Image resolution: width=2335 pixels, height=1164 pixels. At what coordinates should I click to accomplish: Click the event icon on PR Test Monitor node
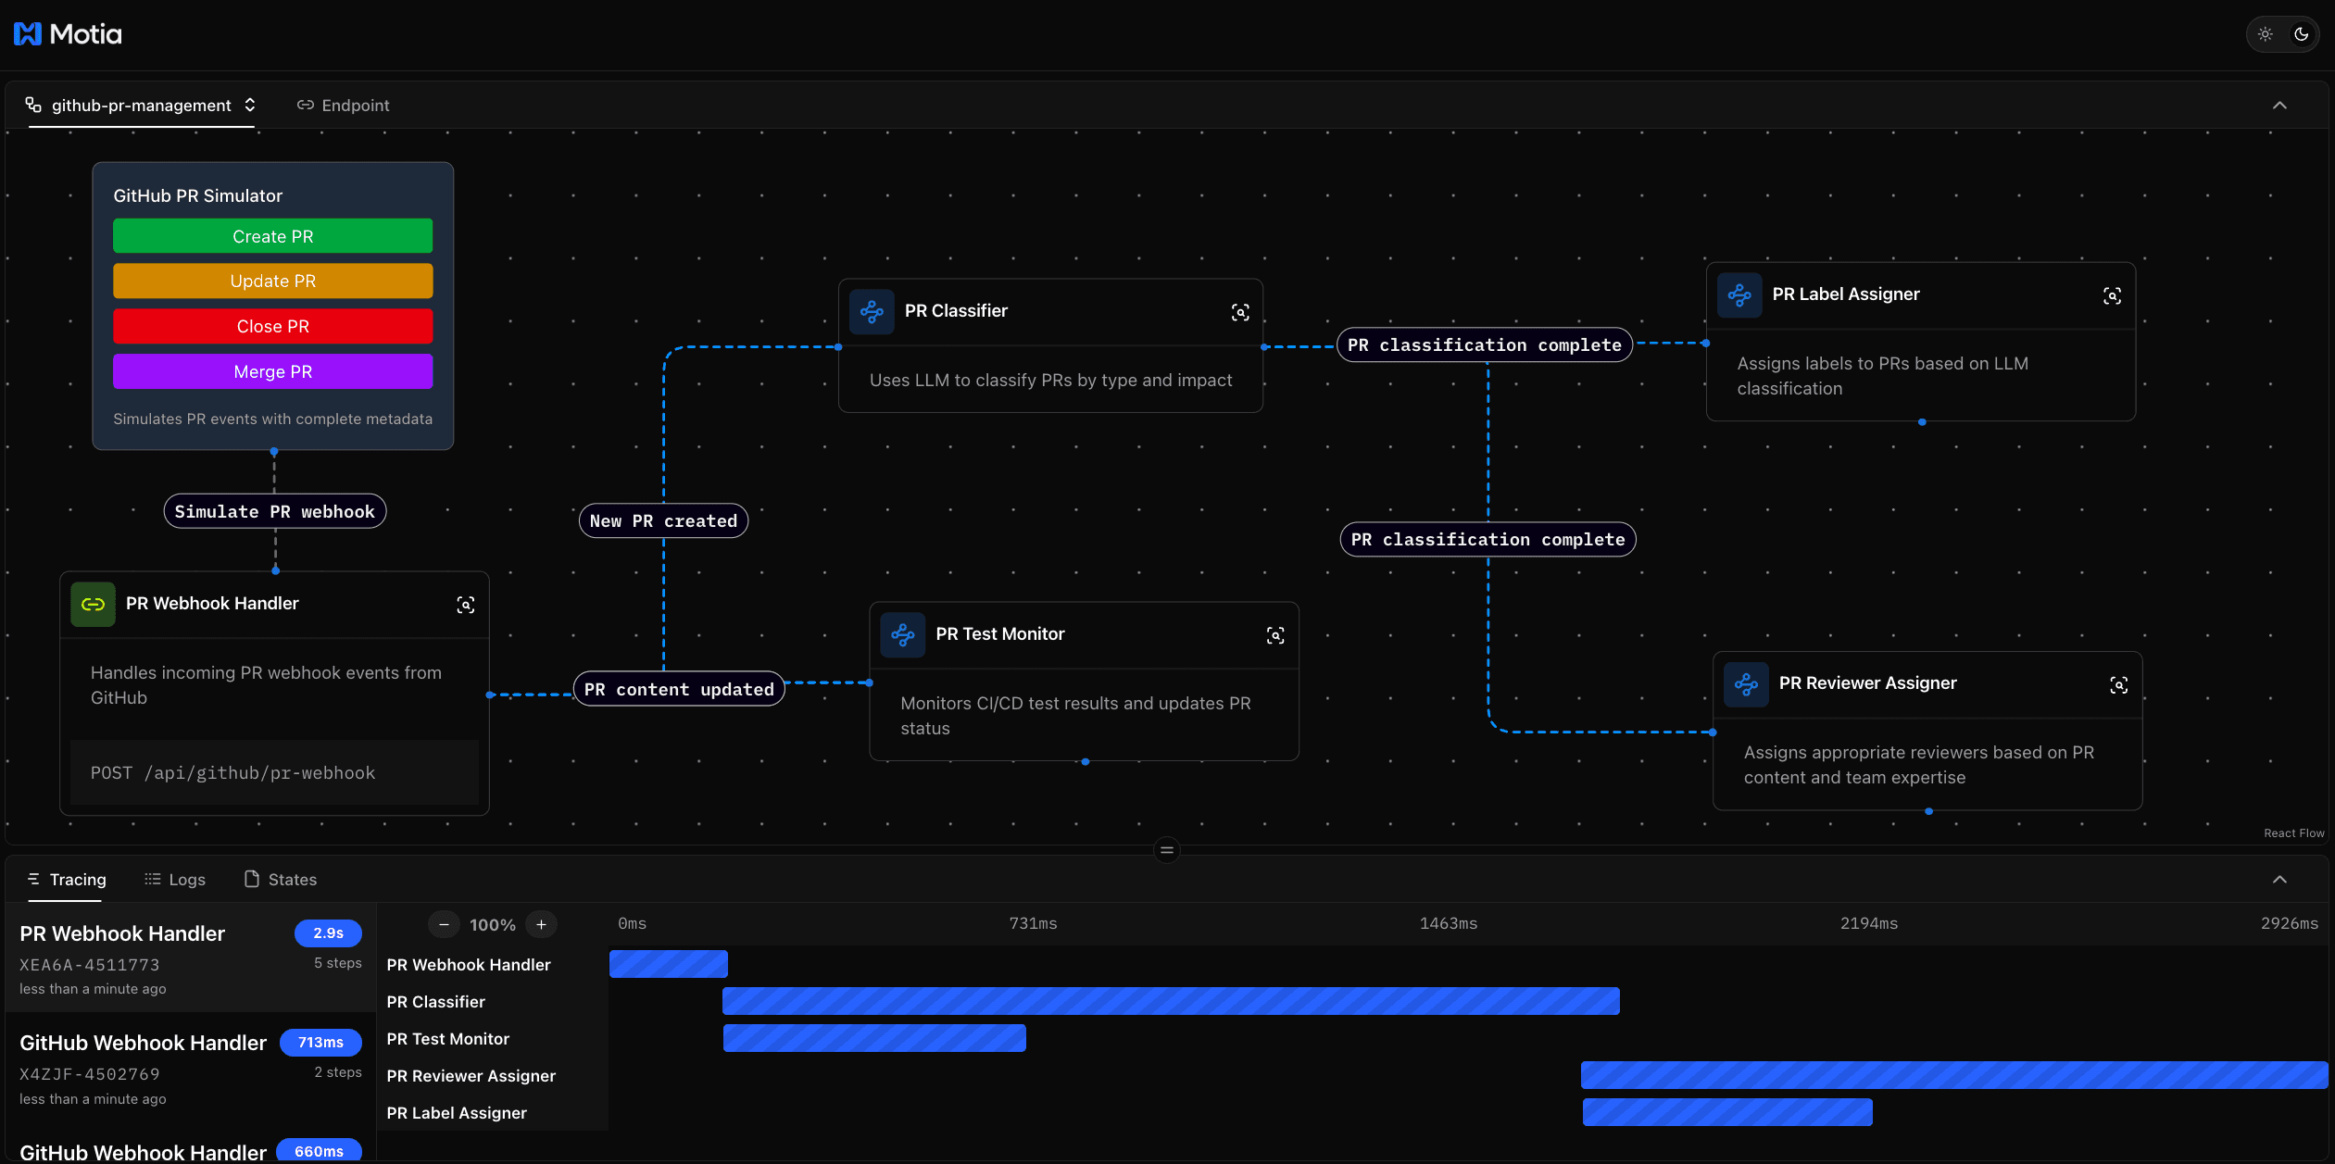(x=902, y=635)
